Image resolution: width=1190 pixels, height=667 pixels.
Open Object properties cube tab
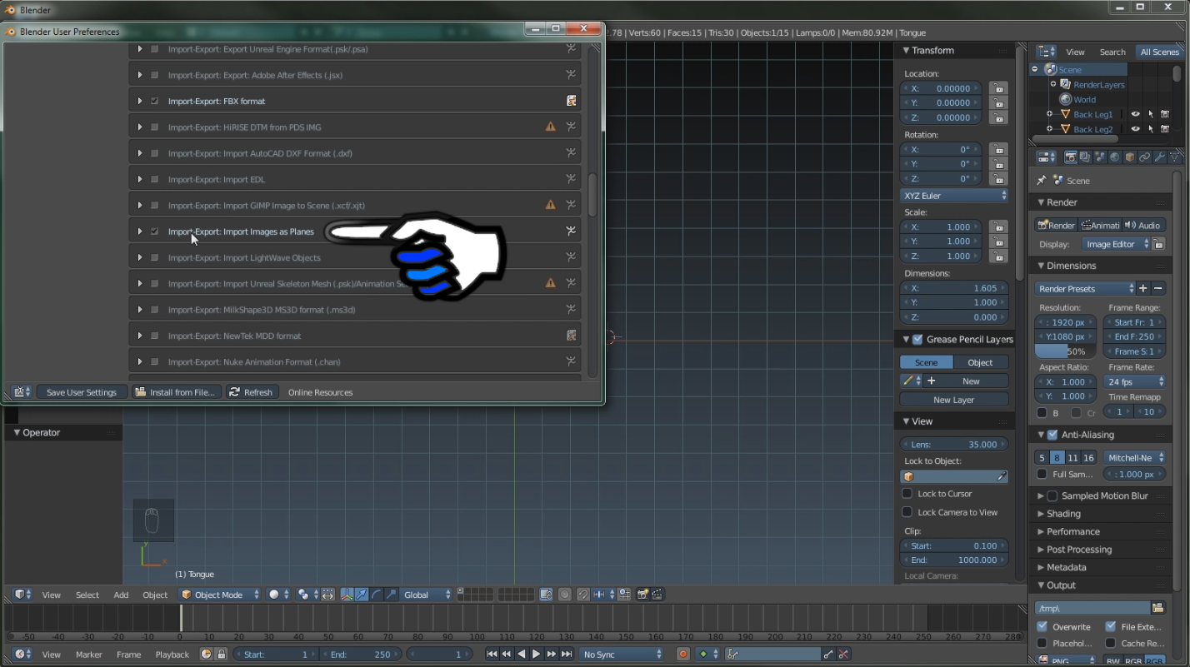[1130, 157]
